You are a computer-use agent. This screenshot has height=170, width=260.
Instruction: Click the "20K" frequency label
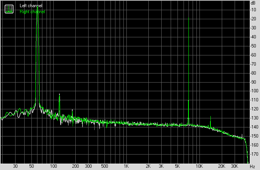[221, 166]
